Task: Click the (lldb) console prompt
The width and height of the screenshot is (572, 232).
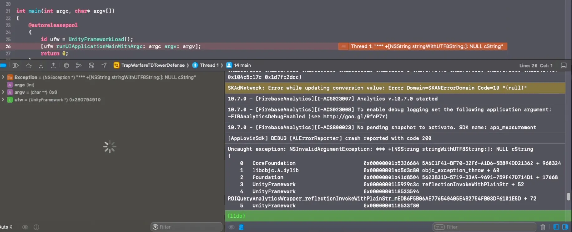Action: [x=236, y=216]
